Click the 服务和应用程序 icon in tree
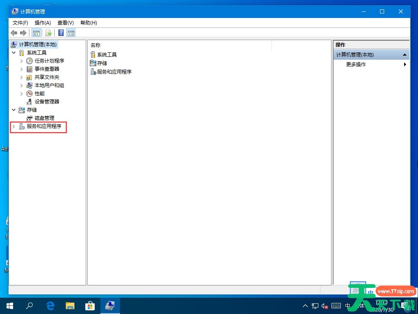Screen dimensions: 418x314 (22, 126)
